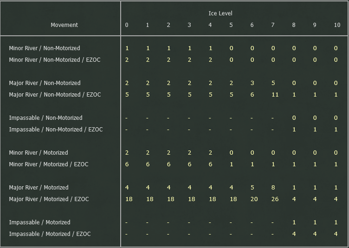Select value "5" in Major River / Motorized row
This screenshot has width=349, height=248.
(x=252, y=187)
